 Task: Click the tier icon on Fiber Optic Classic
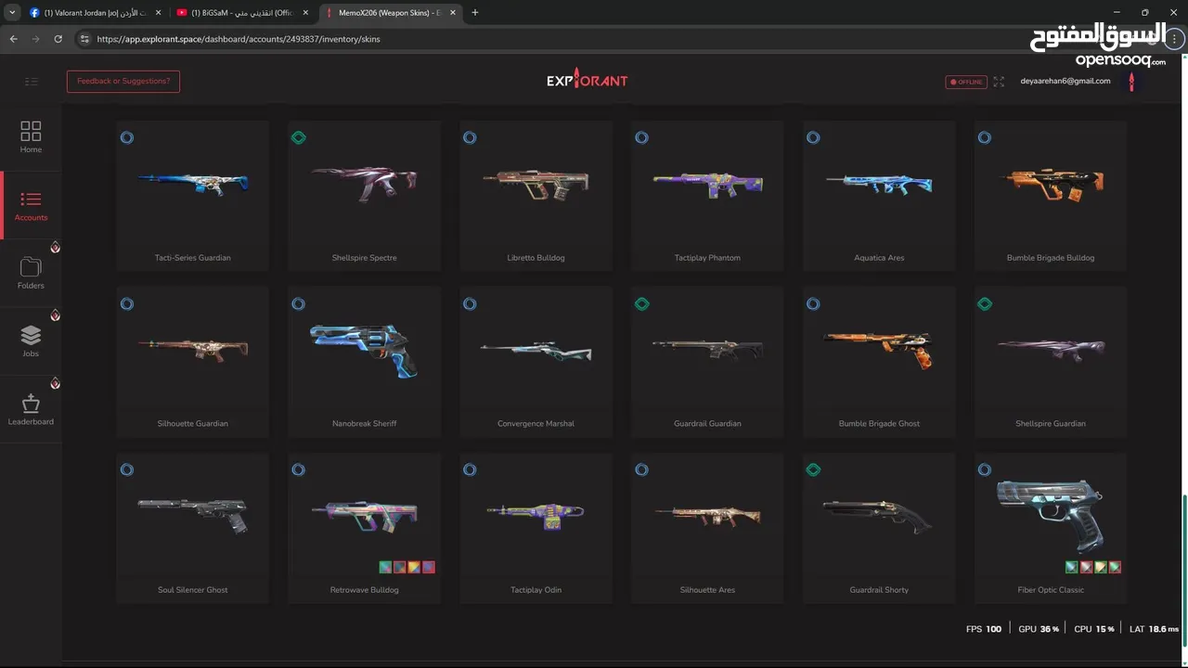coord(985,469)
